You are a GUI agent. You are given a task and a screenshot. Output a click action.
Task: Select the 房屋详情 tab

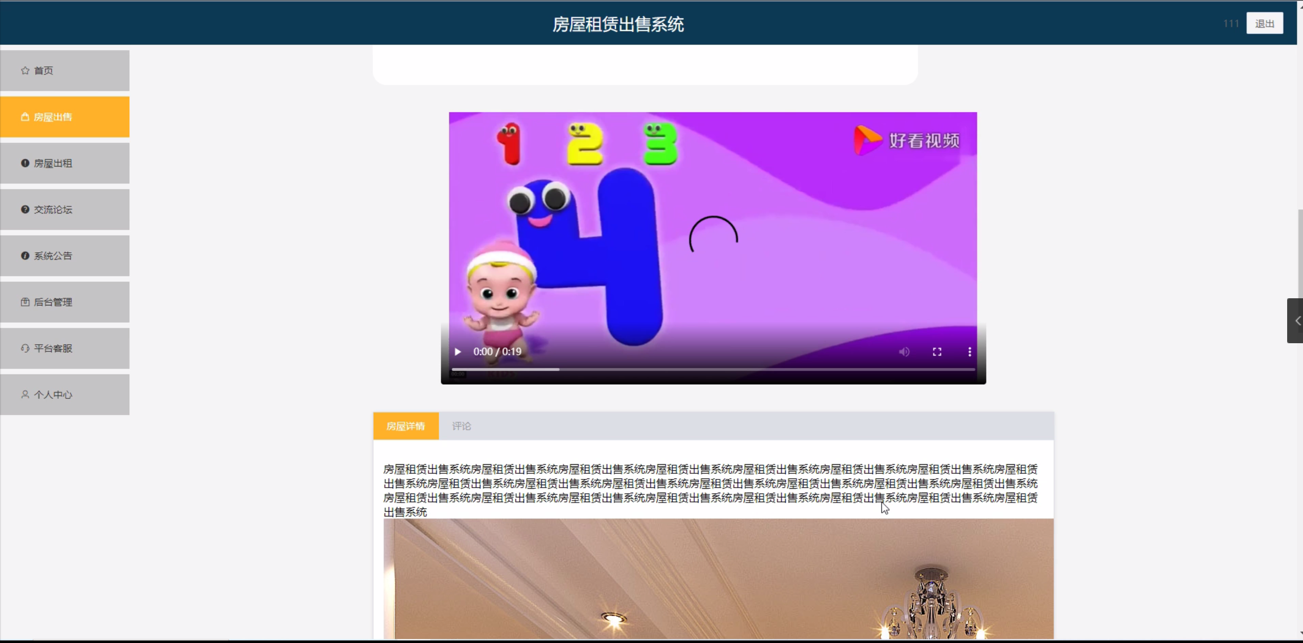click(405, 426)
